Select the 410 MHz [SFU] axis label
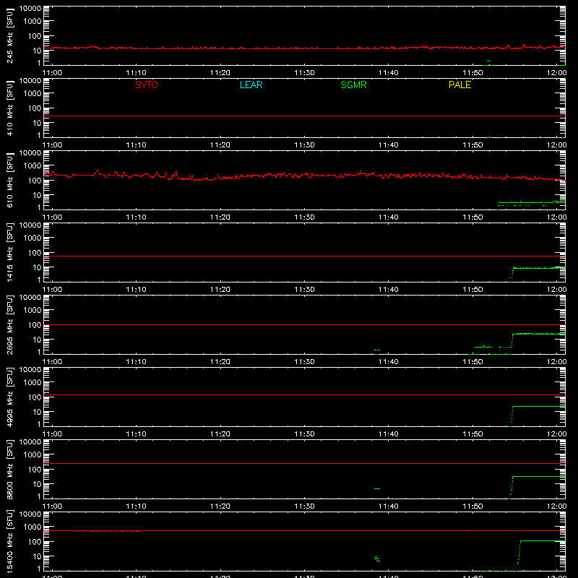 pos(10,108)
